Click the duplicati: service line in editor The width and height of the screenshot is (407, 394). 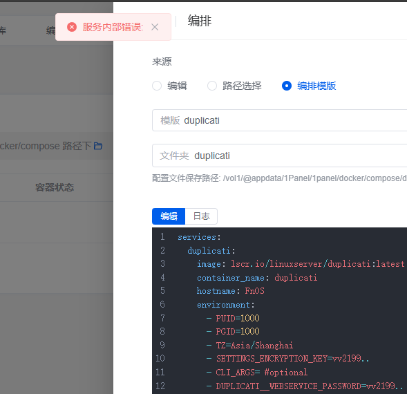(x=211, y=251)
